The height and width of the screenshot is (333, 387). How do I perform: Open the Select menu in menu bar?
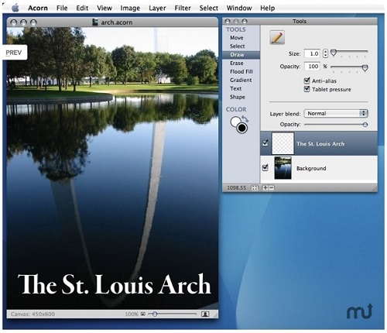pos(209,8)
